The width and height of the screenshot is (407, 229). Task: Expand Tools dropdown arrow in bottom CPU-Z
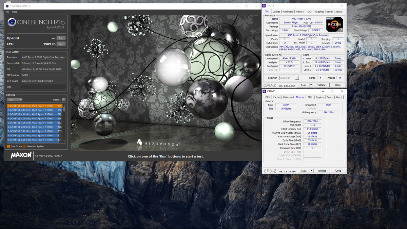click(311, 171)
